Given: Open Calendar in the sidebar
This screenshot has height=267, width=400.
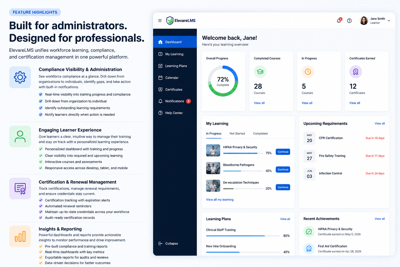Looking at the screenshot, I should pyautogui.click(x=175, y=78).
